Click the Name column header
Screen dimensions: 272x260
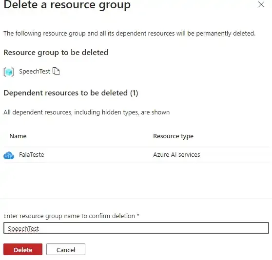(18, 136)
